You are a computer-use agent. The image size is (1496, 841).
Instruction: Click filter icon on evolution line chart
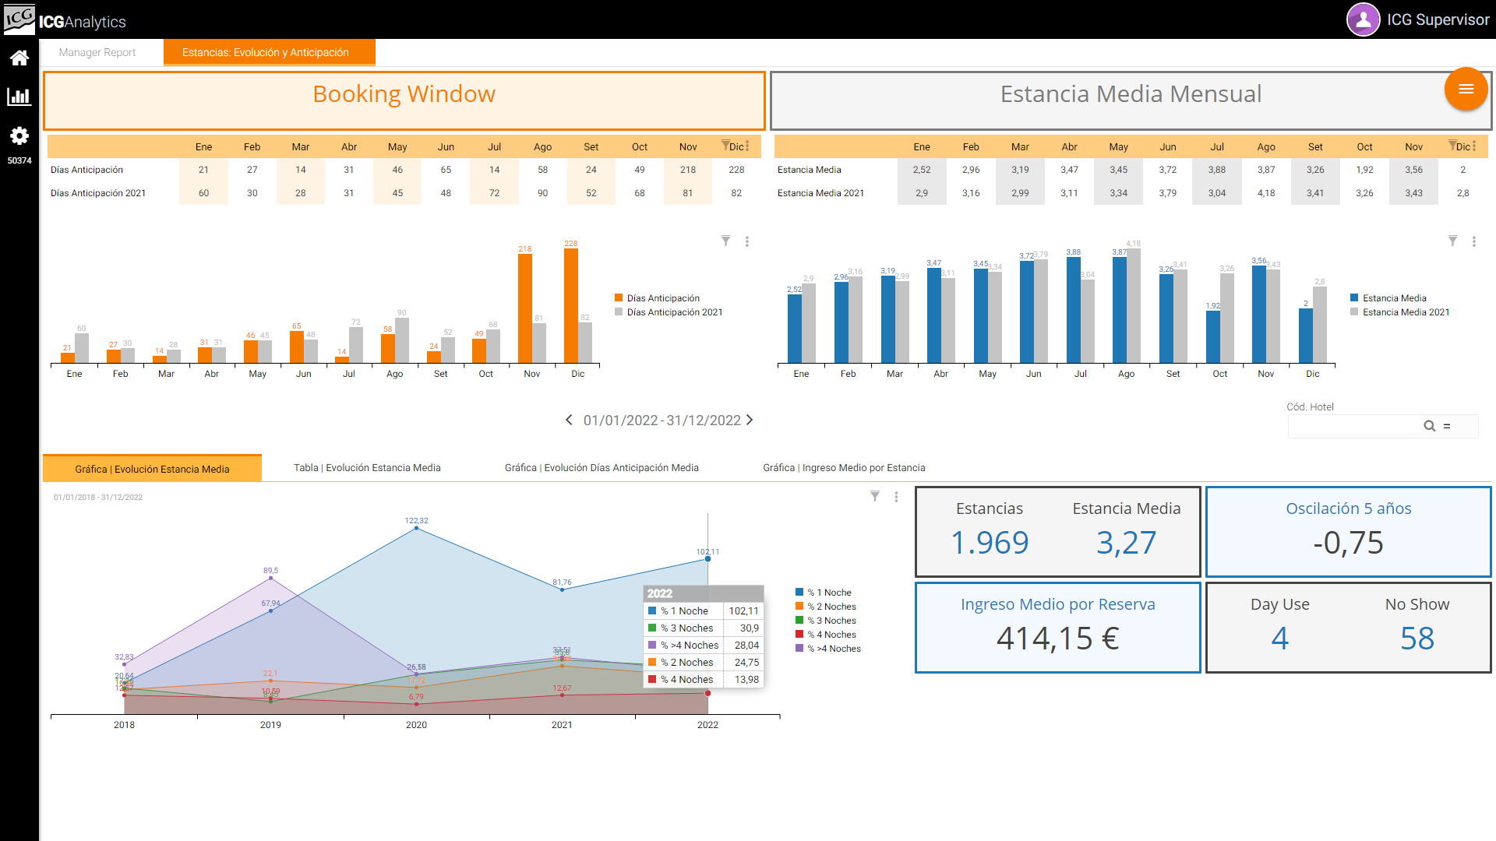(875, 497)
